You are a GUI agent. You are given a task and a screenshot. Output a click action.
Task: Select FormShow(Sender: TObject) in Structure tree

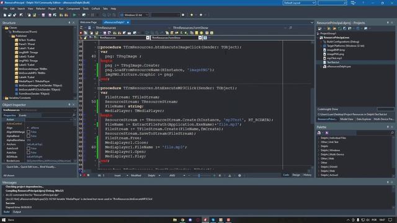point(34,94)
